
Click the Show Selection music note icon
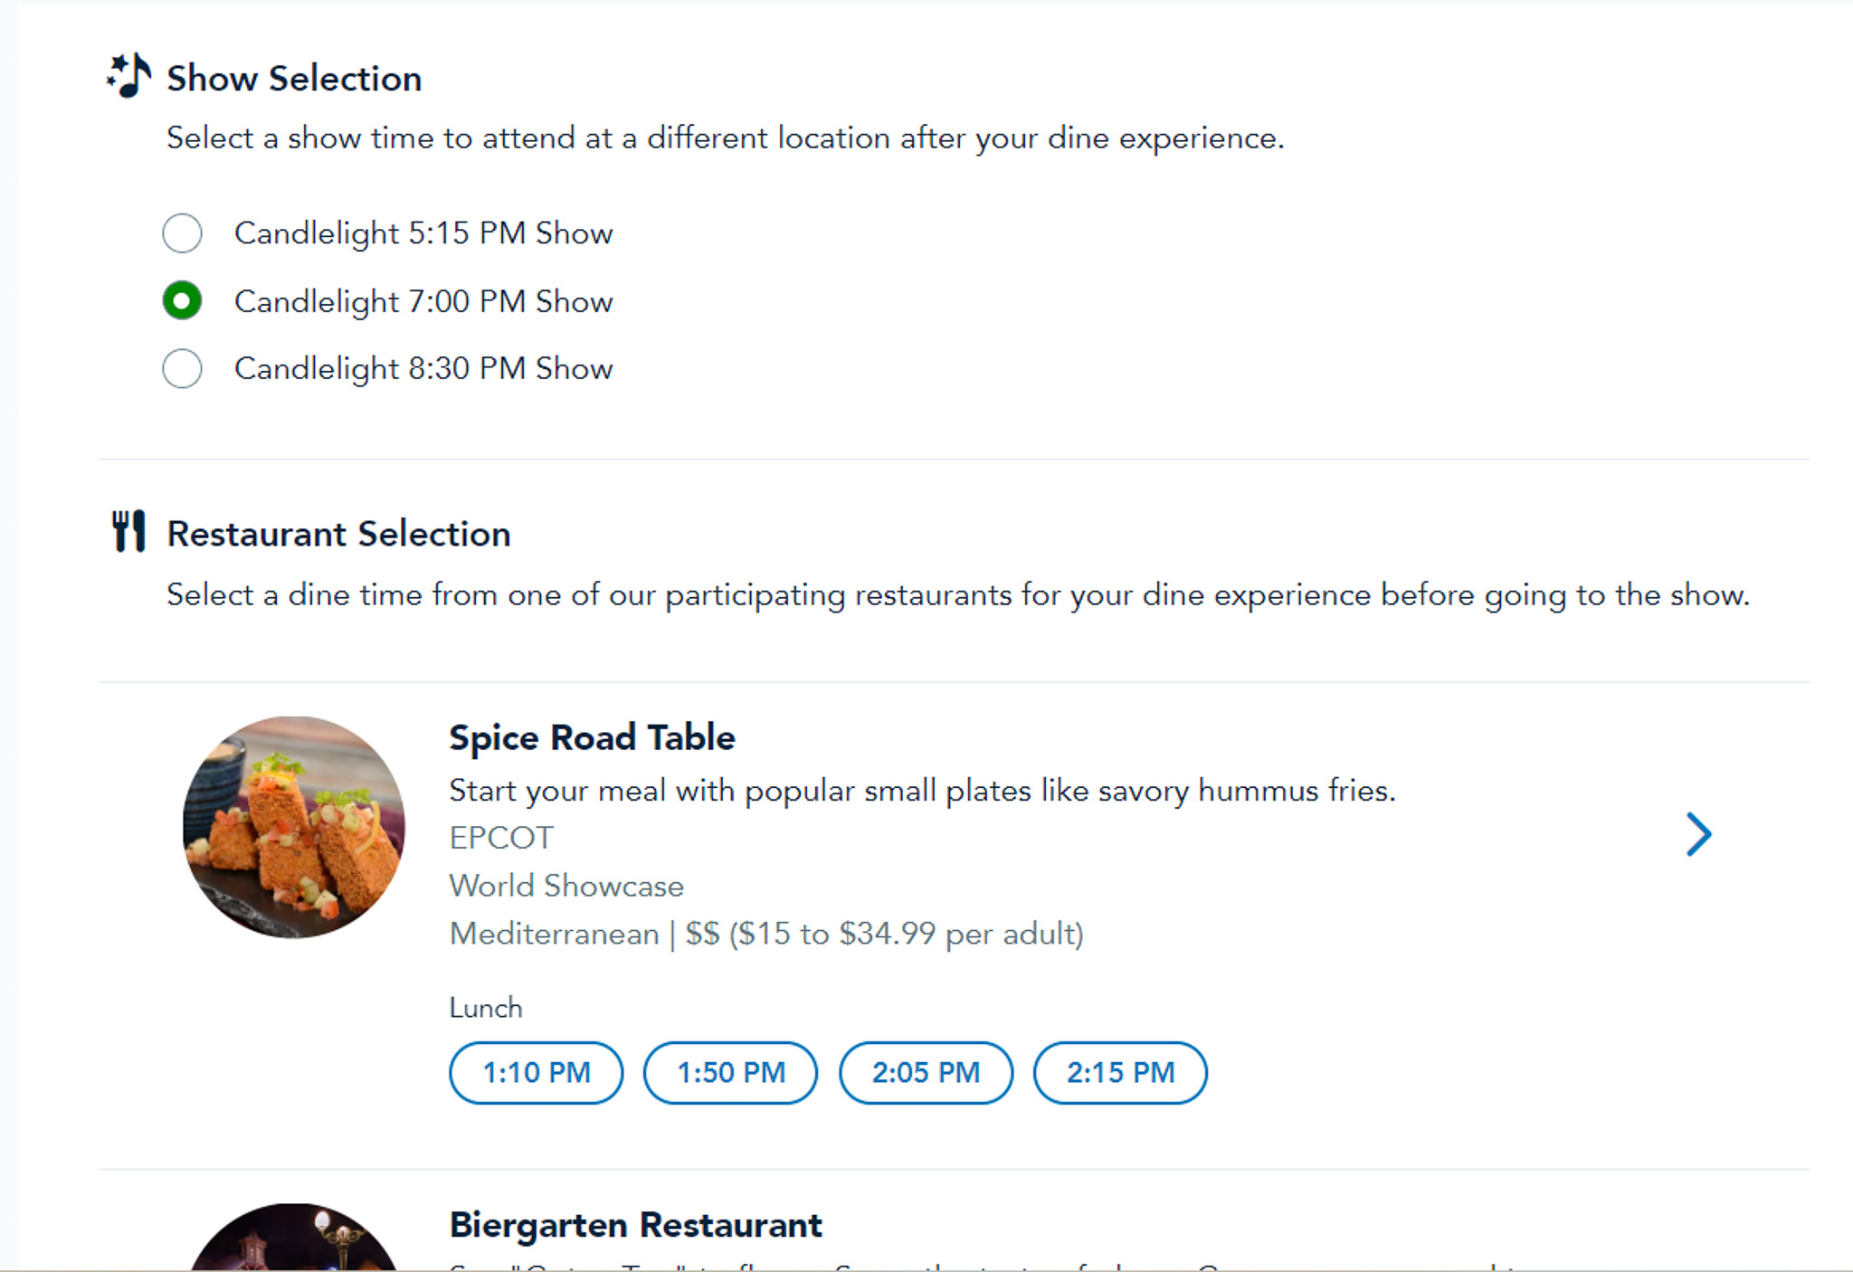(x=129, y=76)
